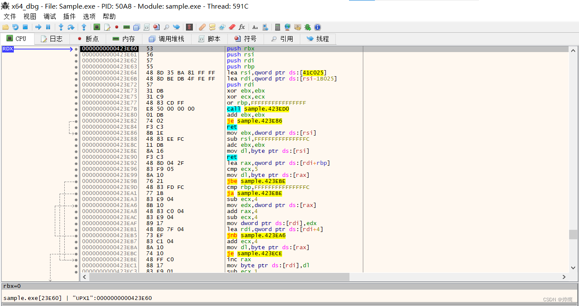Open the 调试 menu
579x306 pixels.
[50, 16]
